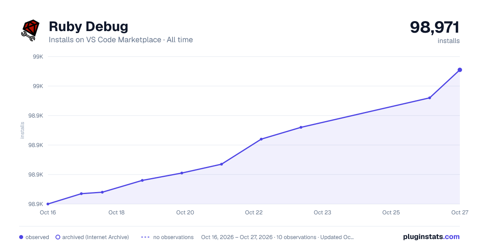Viewport: 479px width, 251px height.
Task: Select the final Oct 27 data point
Action: click(x=460, y=70)
